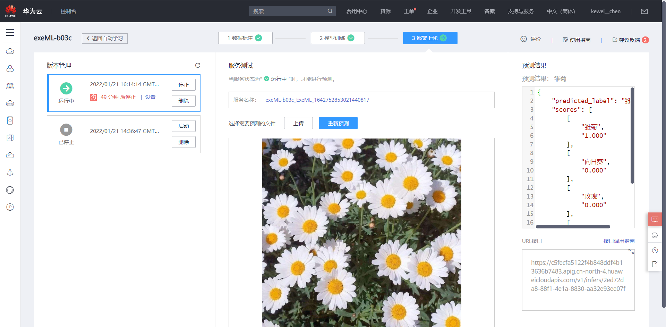Click the help question-mark icon on right edge

655,250
